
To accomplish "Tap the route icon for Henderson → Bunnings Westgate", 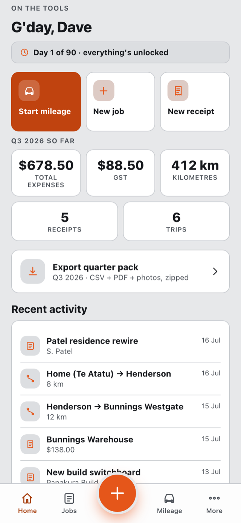I will pos(30,412).
